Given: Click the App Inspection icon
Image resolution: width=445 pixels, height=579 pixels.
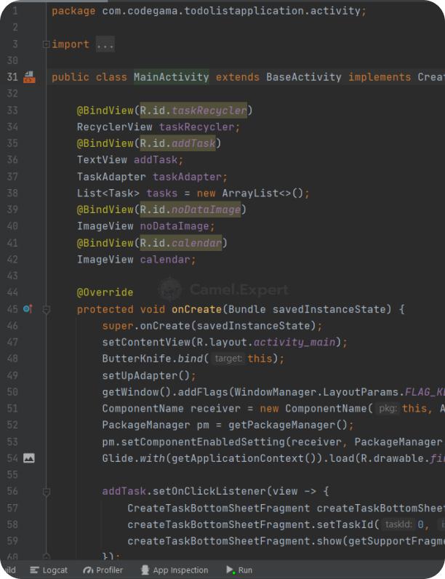Looking at the screenshot, I should (145, 570).
